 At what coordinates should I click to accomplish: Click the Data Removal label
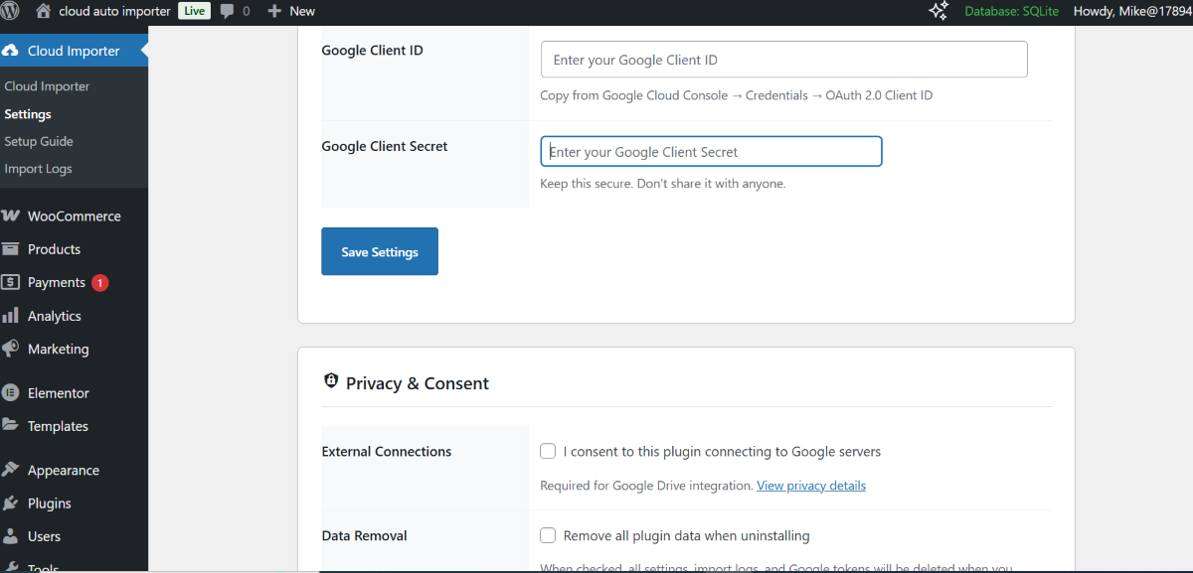click(x=364, y=535)
